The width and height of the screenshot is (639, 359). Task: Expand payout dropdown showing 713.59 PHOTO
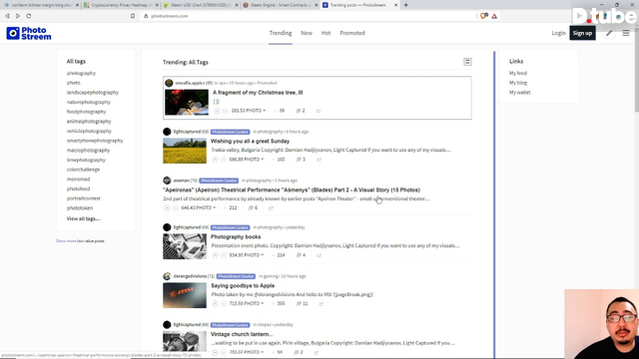pyautogui.click(x=247, y=303)
